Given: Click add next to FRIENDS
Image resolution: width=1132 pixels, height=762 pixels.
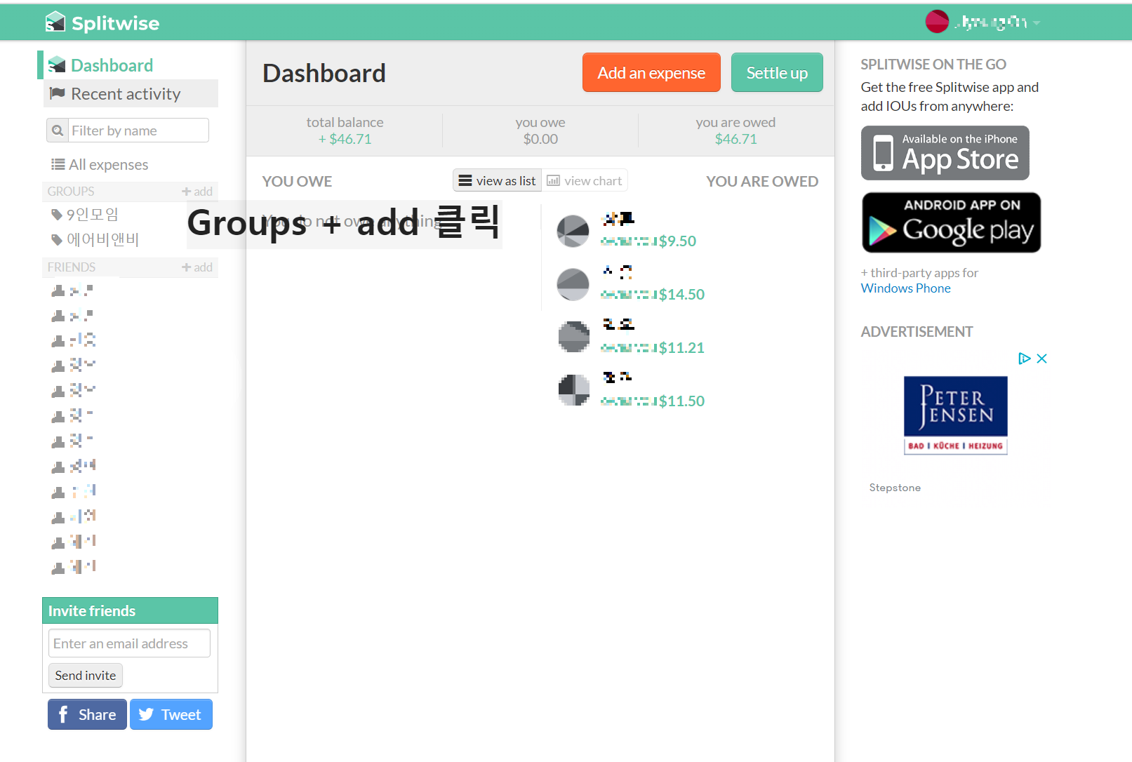Looking at the screenshot, I should [197, 267].
